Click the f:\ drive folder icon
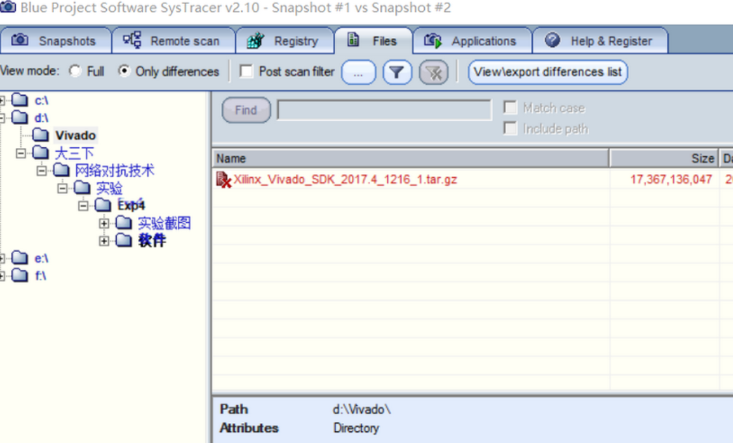 (20, 275)
